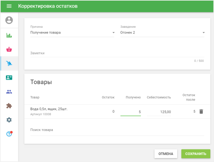Open the hamburger navigation menu
This screenshot has height=162, width=214.
pyautogui.click(x=9, y=6)
